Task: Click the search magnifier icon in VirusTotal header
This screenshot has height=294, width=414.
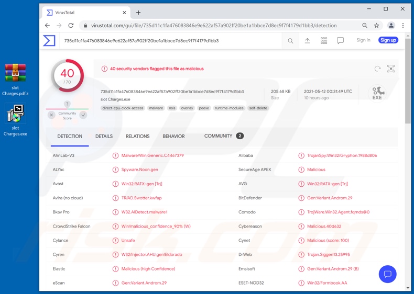Action: point(290,41)
